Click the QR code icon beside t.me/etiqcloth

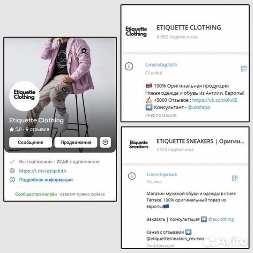pos(244,68)
